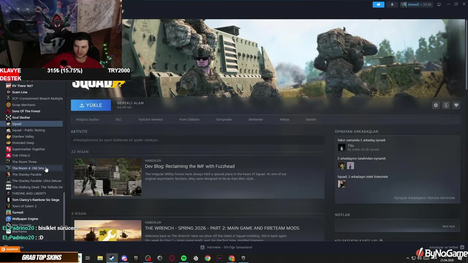Add Squad to favorites with heart icon
Image resolution: width=468 pixels, height=263 pixels.
coord(456,105)
